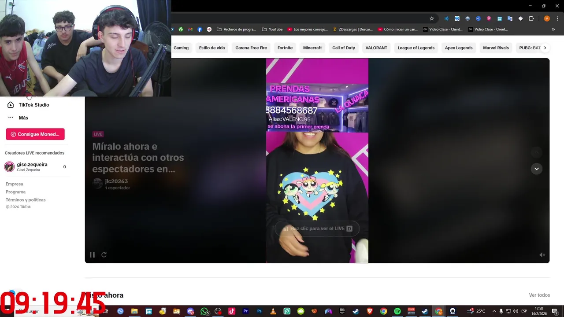Open Voicemeeter from taskbar
The width and height of the screenshot is (564, 317).
click(x=411, y=311)
